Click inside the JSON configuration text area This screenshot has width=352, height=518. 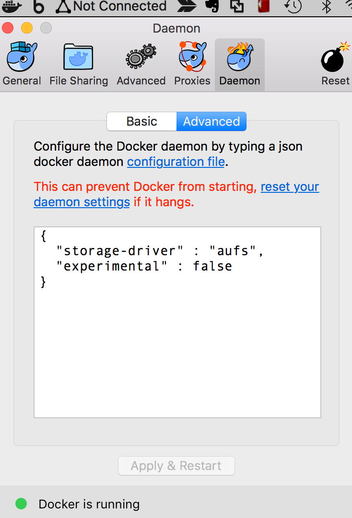coord(177,322)
